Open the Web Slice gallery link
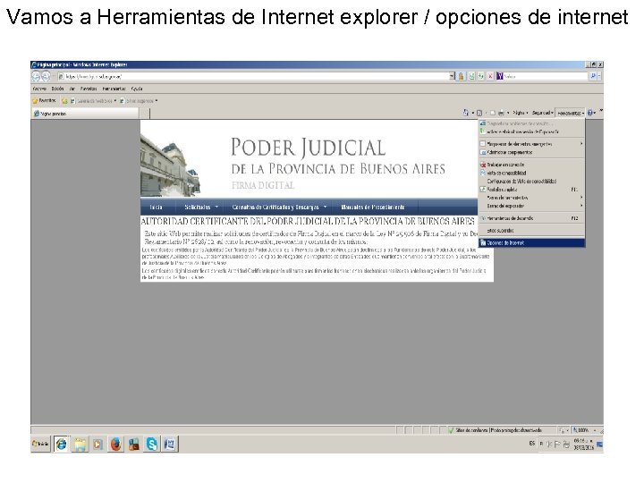Screen dimensions: 644x483 93,100
